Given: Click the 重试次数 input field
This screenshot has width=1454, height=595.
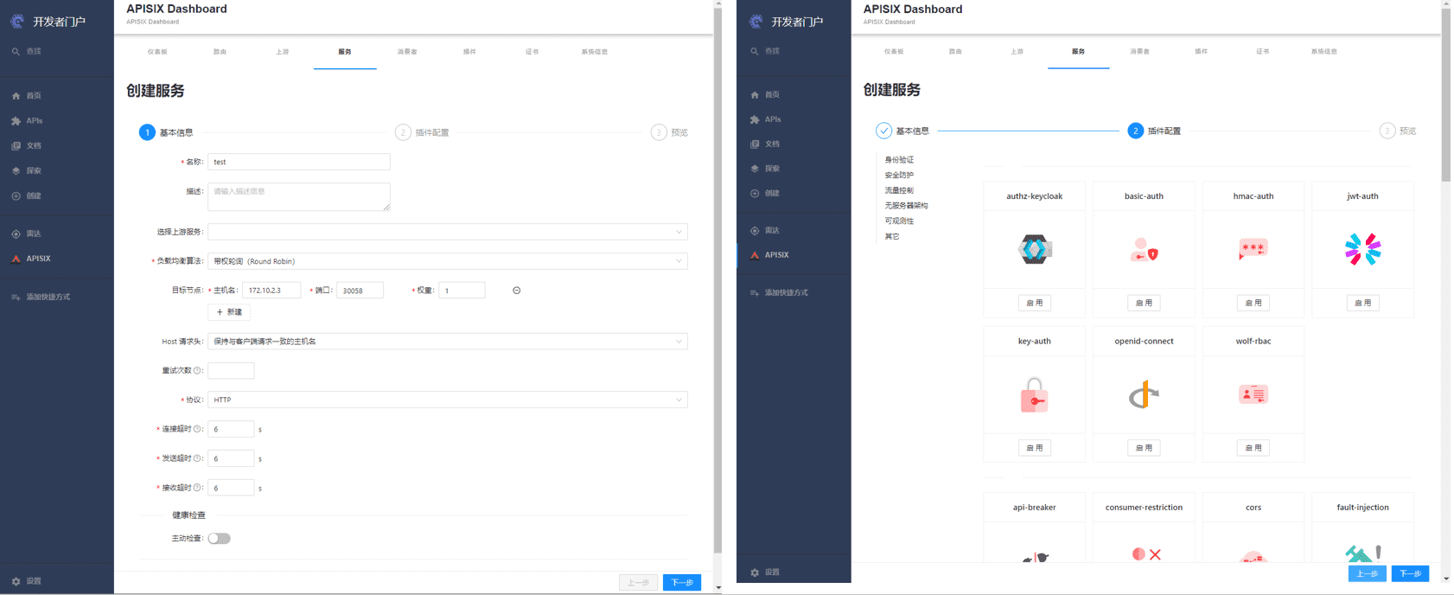Looking at the screenshot, I should [x=231, y=371].
